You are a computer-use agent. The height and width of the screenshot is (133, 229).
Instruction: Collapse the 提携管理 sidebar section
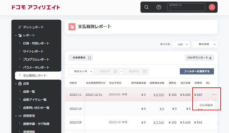click(x=16, y=116)
